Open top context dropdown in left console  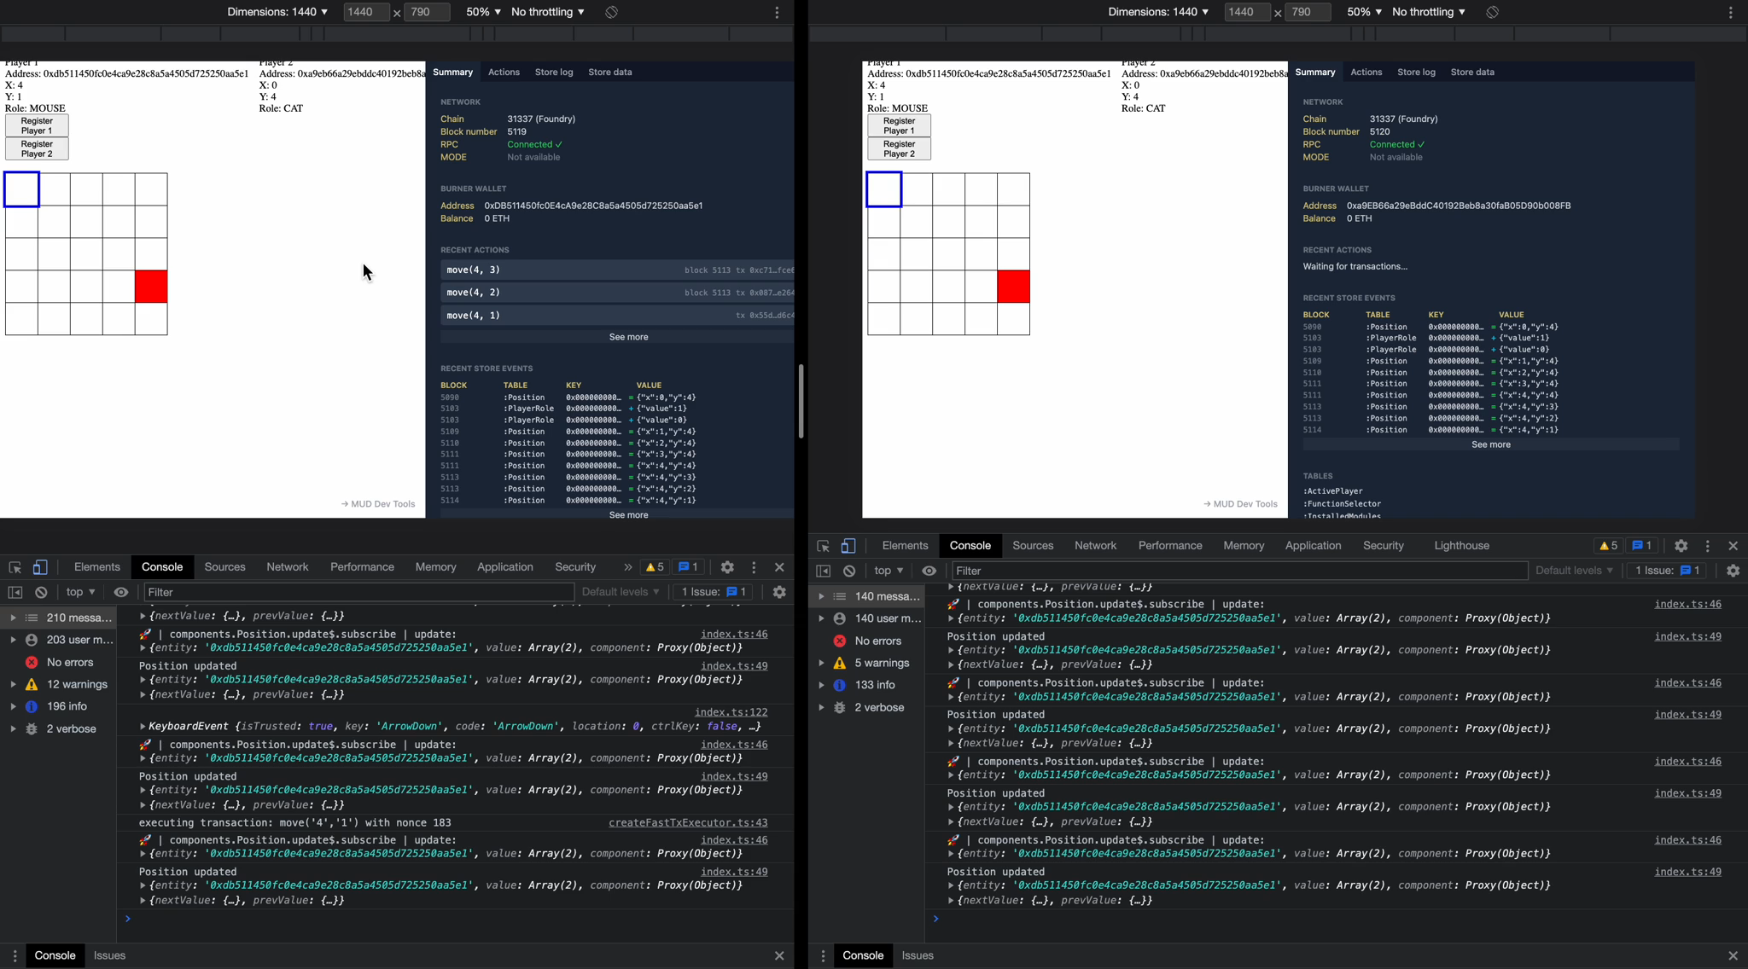pyautogui.click(x=80, y=592)
